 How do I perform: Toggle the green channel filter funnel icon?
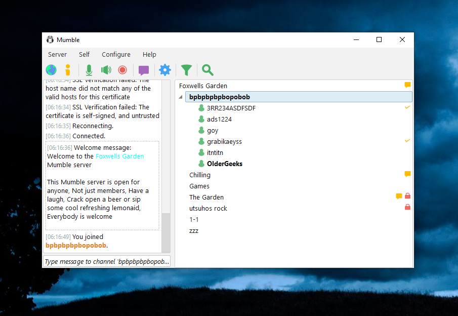(186, 70)
